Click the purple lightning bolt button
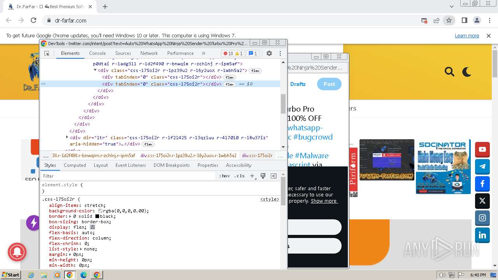This screenshot has height=280, width=498. click(x=33, y=223)
